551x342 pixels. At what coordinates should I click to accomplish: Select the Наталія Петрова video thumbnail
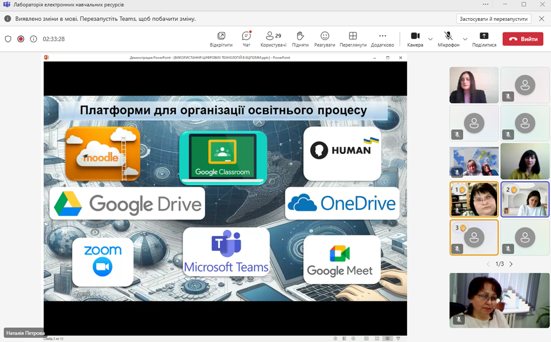pos(499,300)
